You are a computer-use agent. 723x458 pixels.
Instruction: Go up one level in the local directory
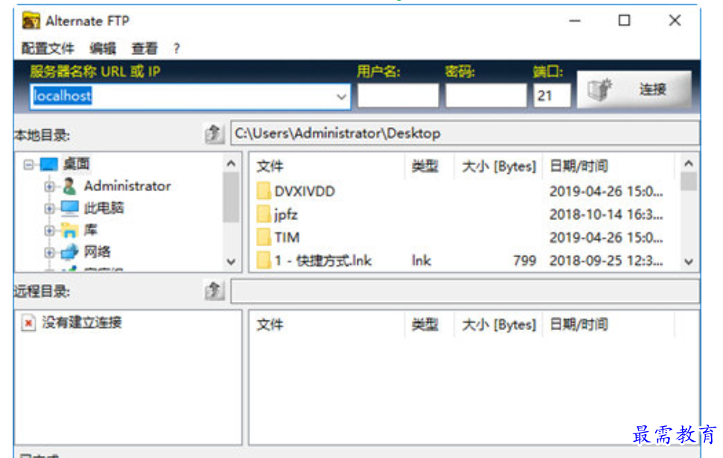point(214,134)
